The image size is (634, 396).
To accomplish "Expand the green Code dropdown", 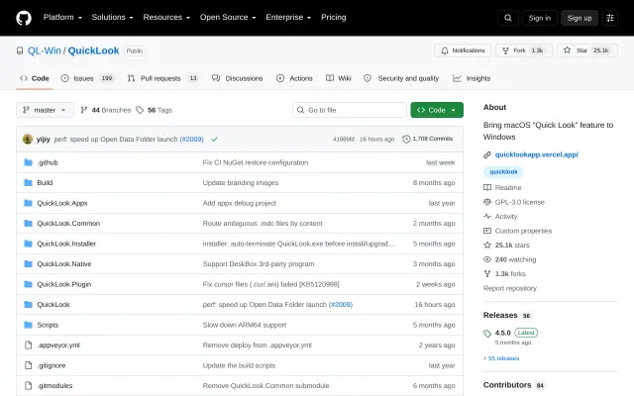I will pyautogui.click(x=437, y=110).
